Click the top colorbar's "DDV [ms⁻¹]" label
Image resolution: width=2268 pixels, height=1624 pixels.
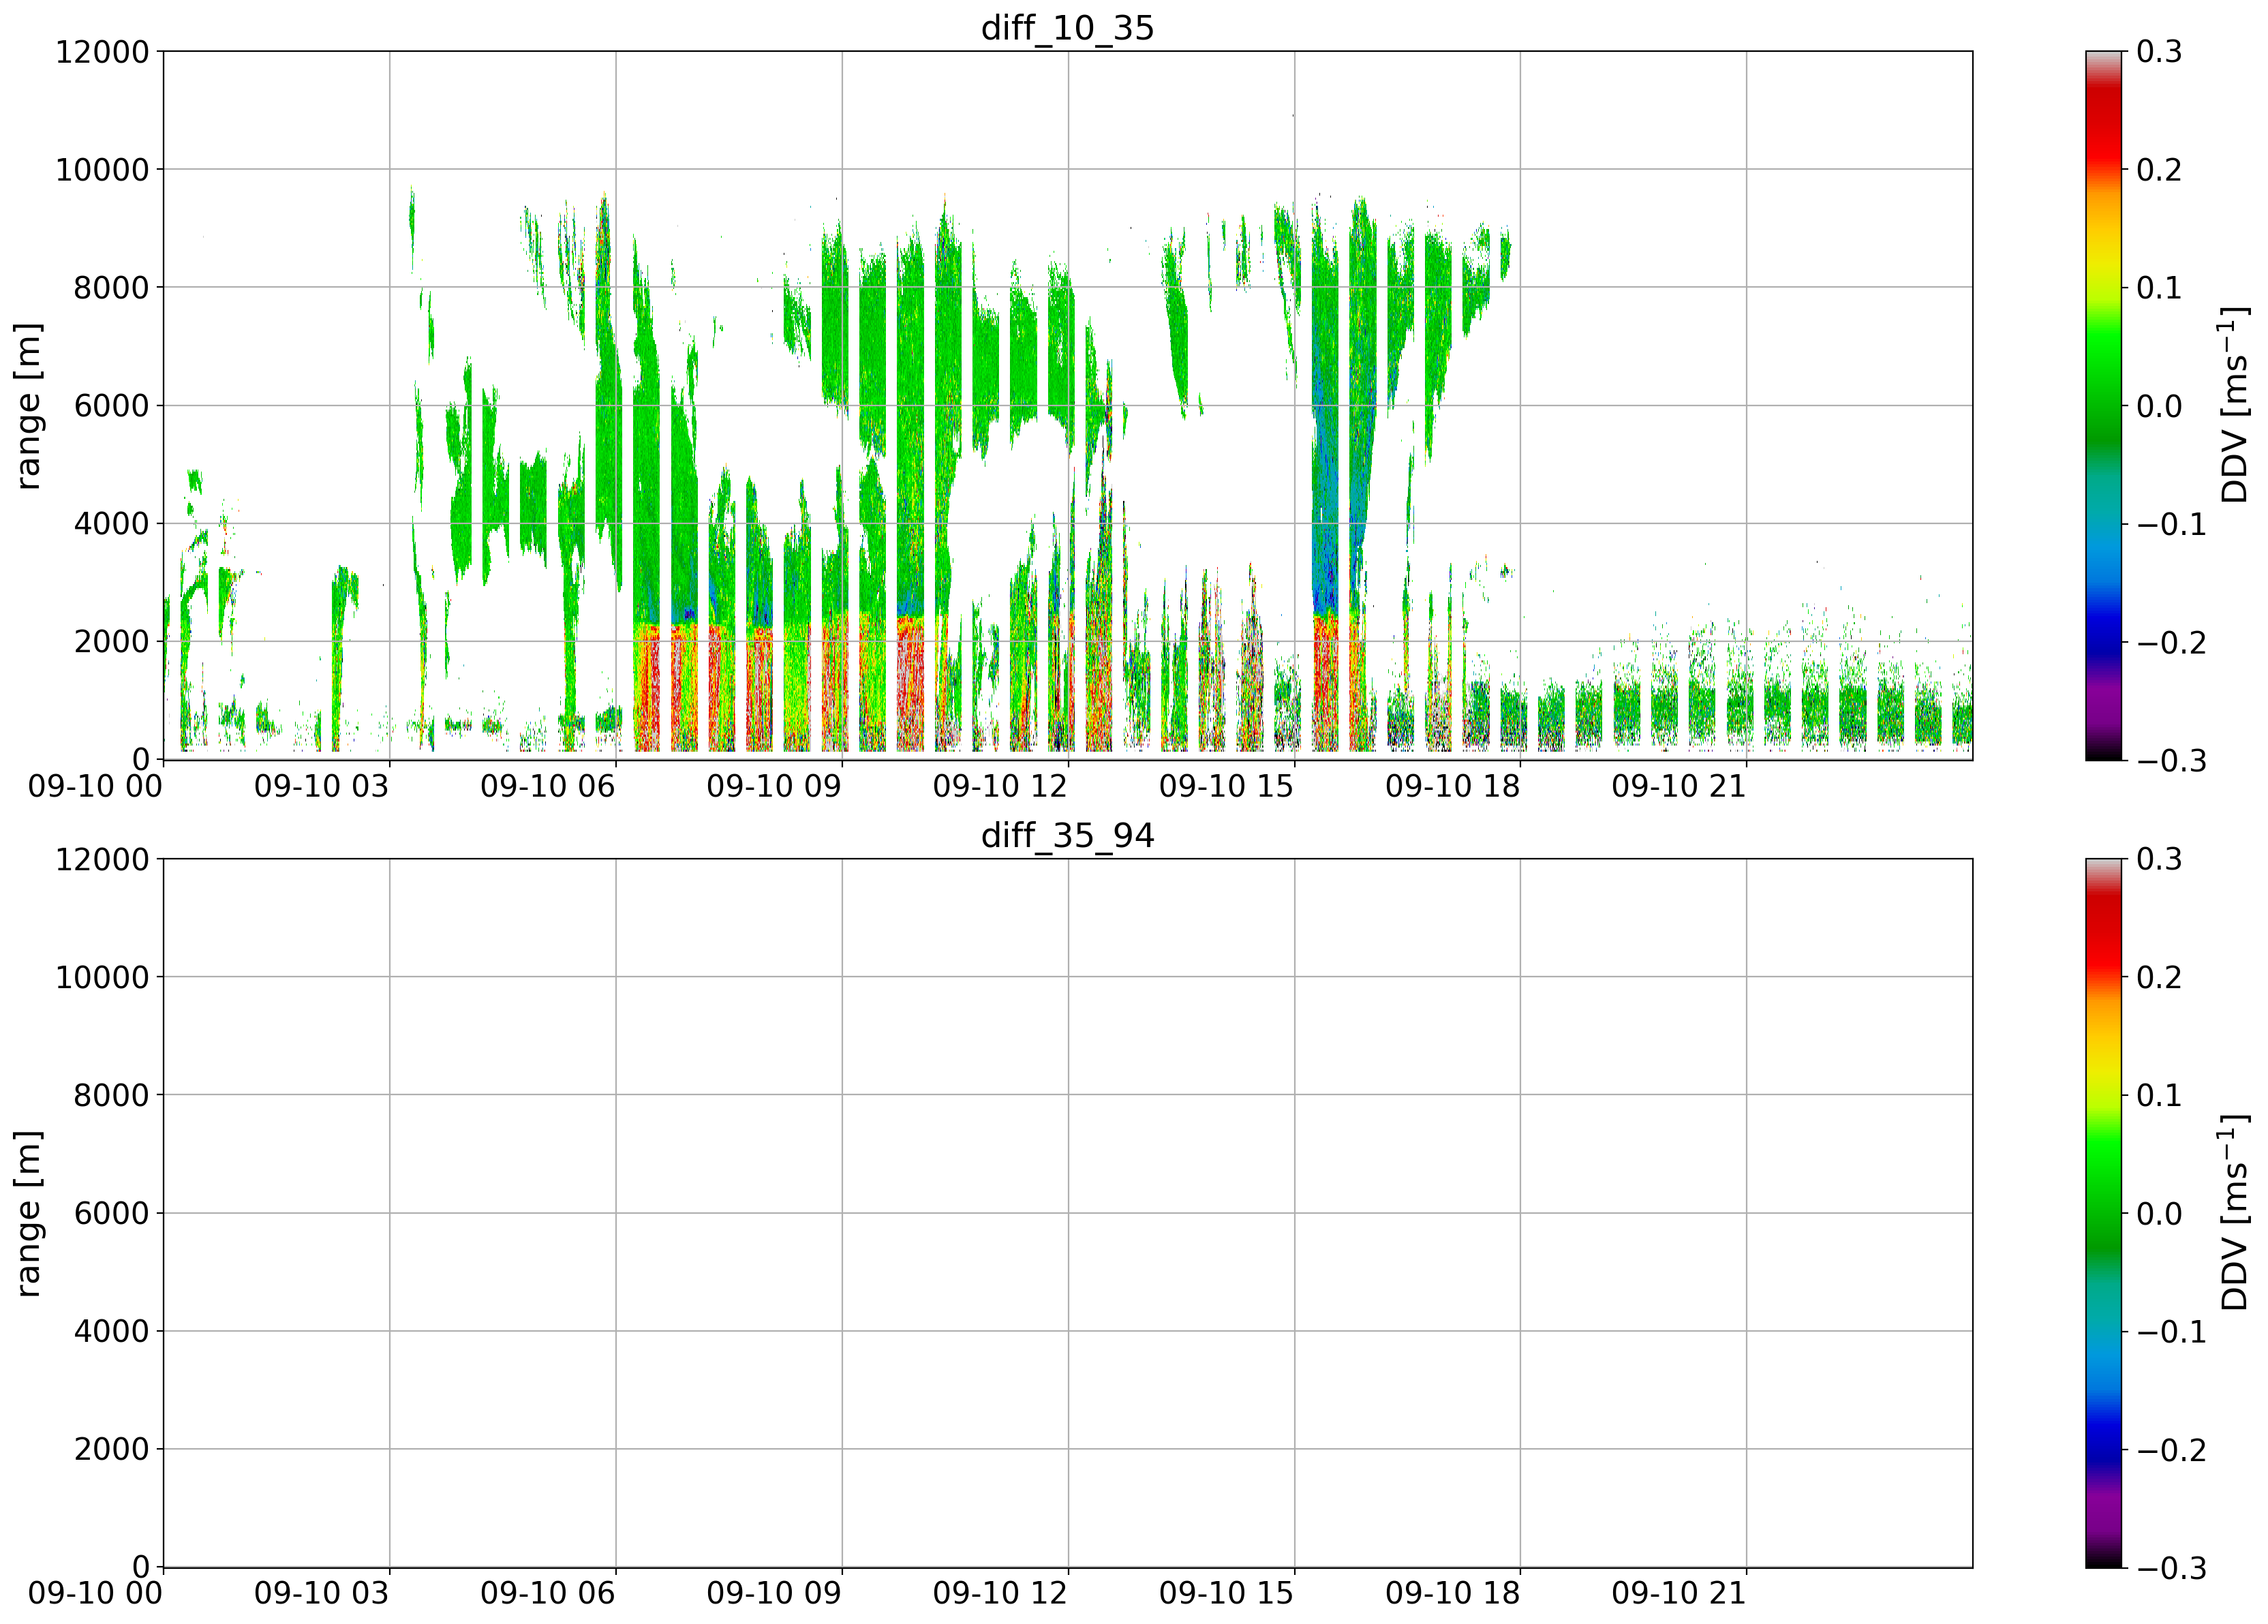(x=2234, y=405)
